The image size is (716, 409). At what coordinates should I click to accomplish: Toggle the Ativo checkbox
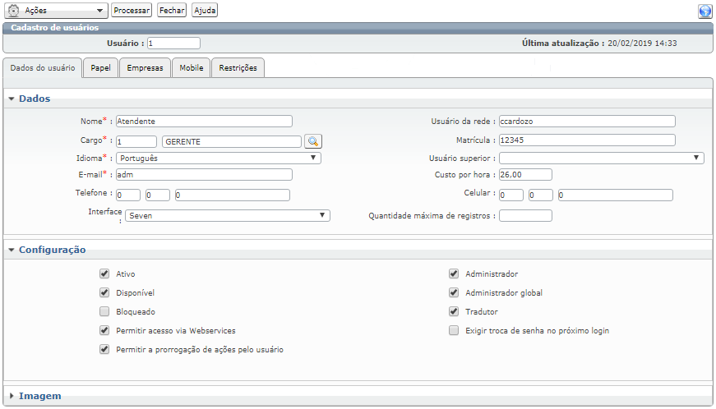coord(104,273)
